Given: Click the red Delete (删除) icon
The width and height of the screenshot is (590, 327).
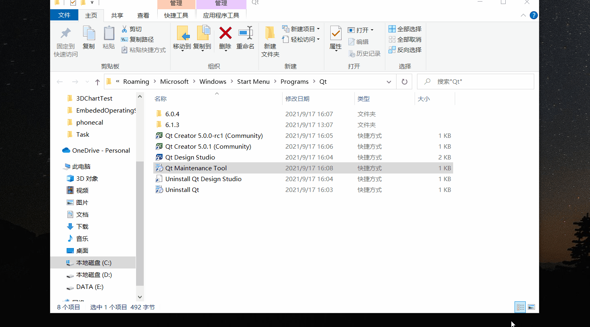Looking at the screenshot, I should tap(225, 33).
